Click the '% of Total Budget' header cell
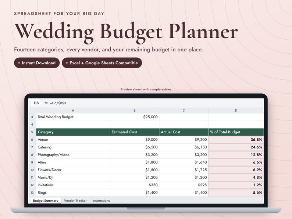The image size is (292, 219). [236, 132]
